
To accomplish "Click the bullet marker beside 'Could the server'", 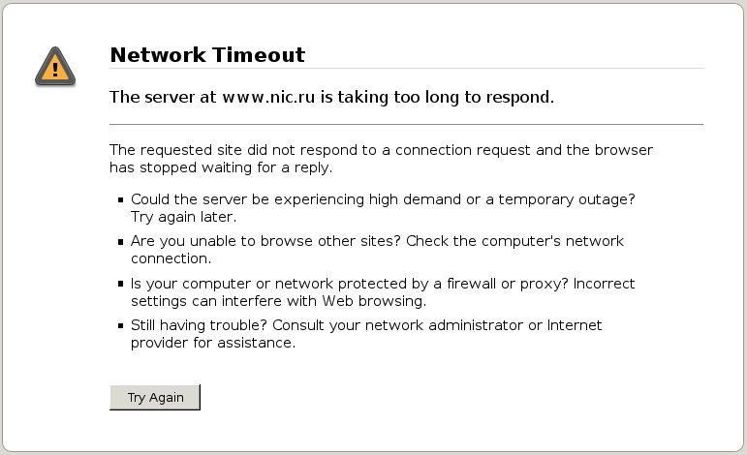I will (121, 199).
